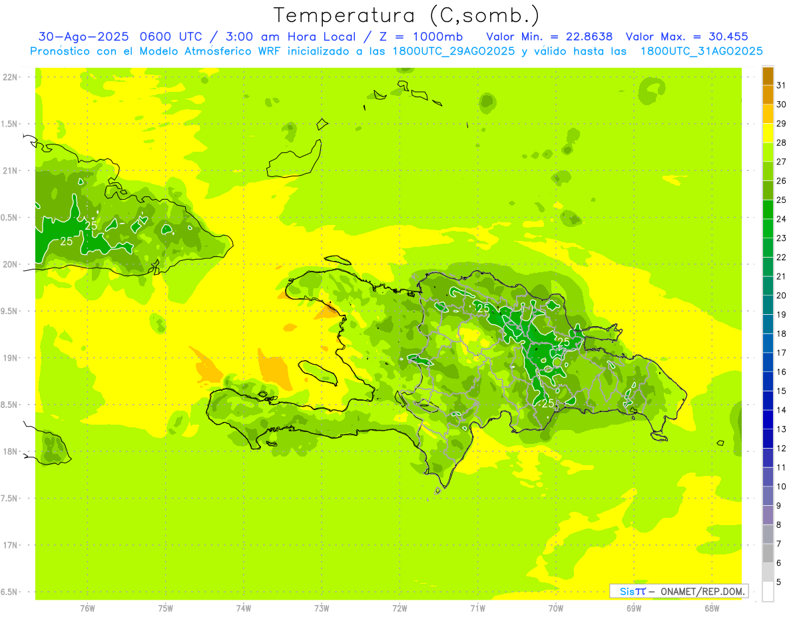Pick the orange legend swatch between 29 and 30
This screenshot has height=617, width=799.
(768, 114)
